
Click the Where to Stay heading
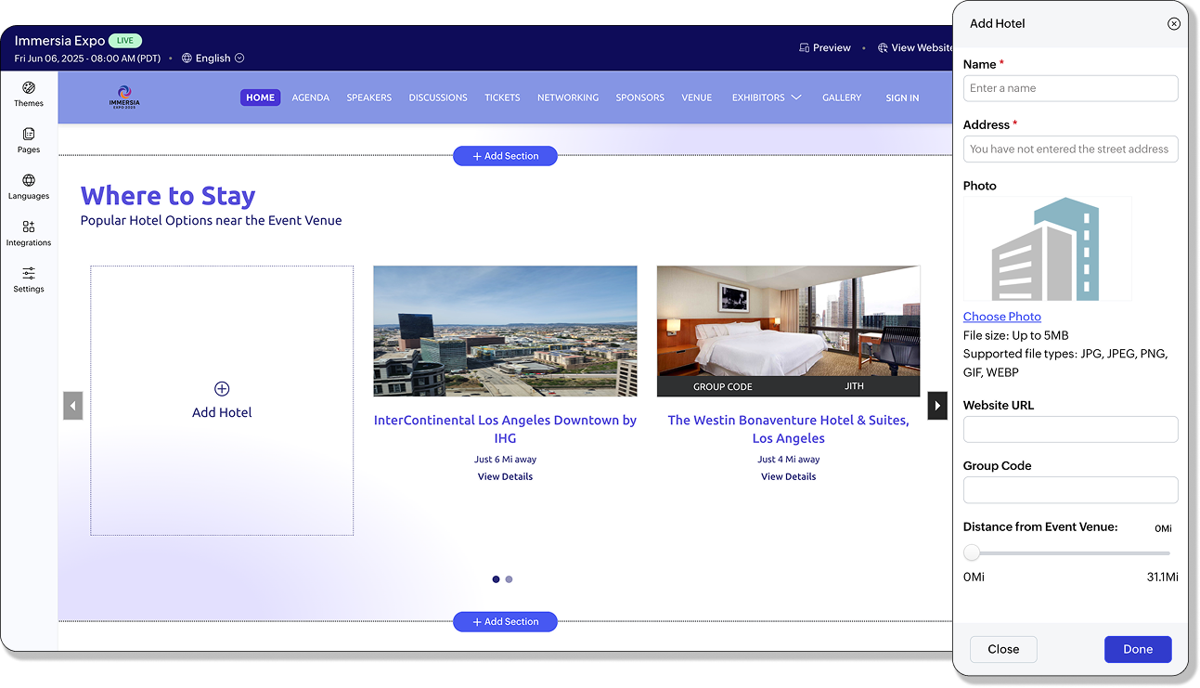click(x=168, y=196)
